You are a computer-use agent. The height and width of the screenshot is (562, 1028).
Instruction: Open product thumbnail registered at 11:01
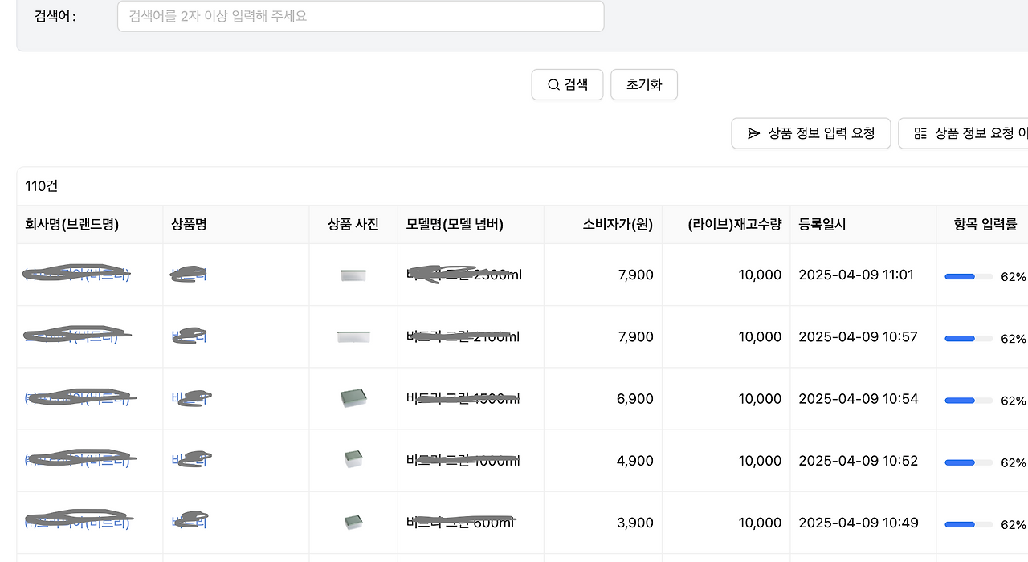pos(353,275)
